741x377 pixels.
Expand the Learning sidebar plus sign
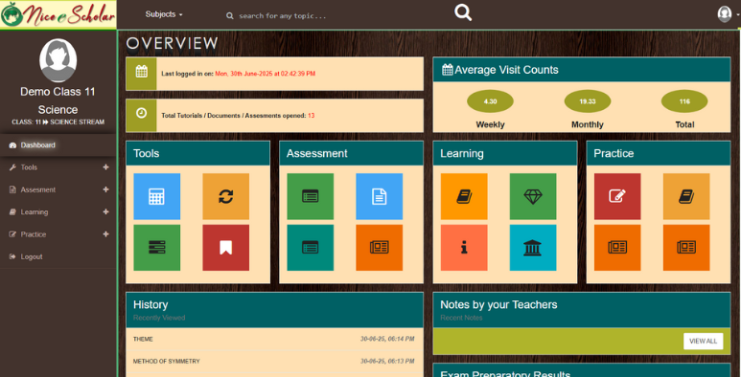point(105,211)
